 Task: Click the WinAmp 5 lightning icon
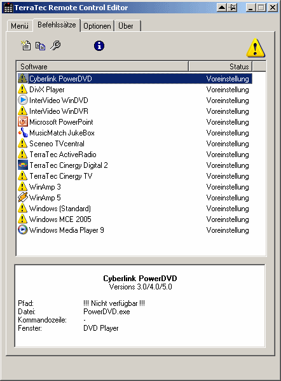[23, 197]
